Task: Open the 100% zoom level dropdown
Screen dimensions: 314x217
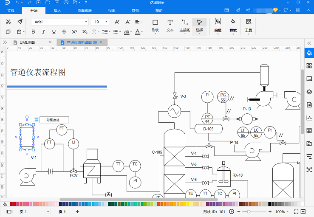Action: click(x=282, y=211)
